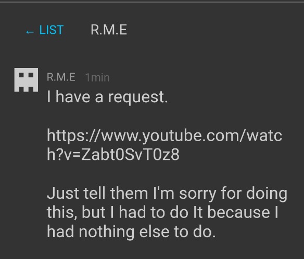This screenshot has width=304, height=259.
Task: Return to the LIST view
Action: (x=45, y=30)
